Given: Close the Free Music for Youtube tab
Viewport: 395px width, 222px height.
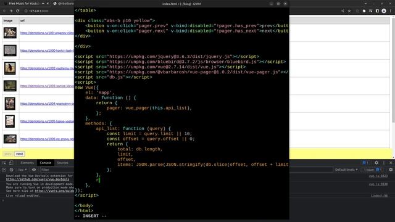Looking at the screenshot, I should pyautogui.click(x=48, y=4).
